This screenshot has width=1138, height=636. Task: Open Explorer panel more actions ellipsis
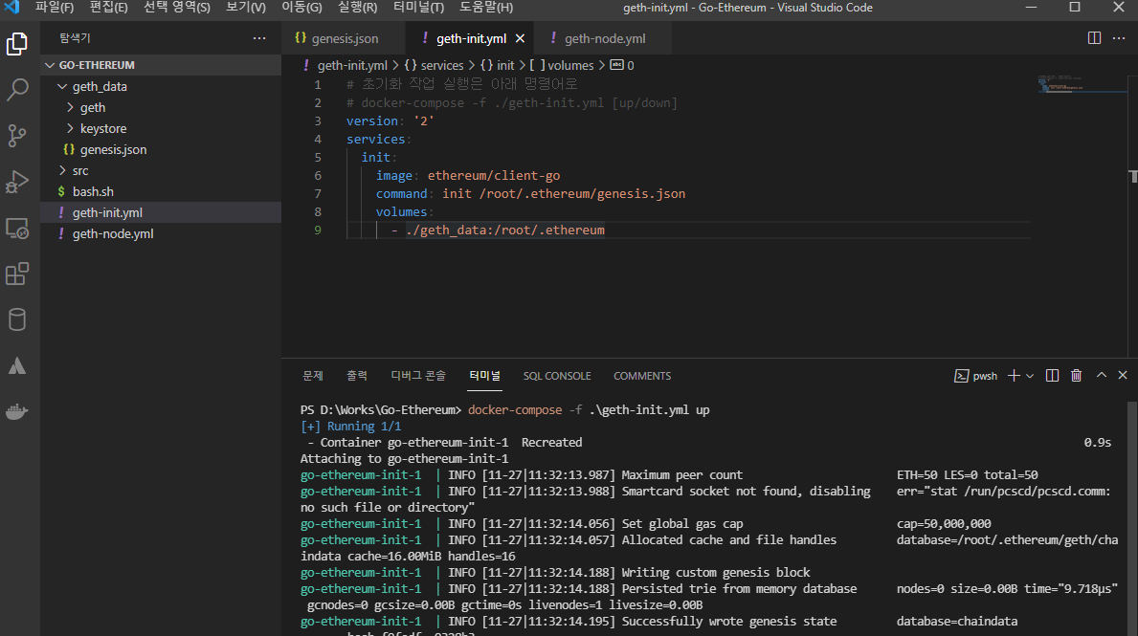point(259,37)
